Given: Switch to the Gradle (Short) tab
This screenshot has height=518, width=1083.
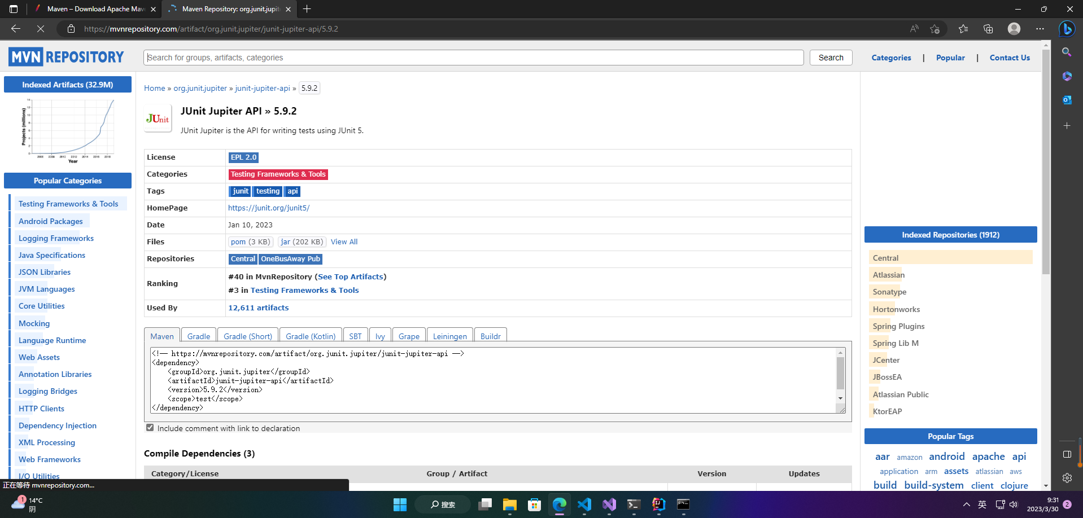Looking at the screenshot, I should [248, 336].
